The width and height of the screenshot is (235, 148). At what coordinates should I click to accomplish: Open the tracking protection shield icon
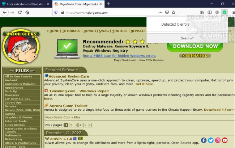[x=56, y=12]
